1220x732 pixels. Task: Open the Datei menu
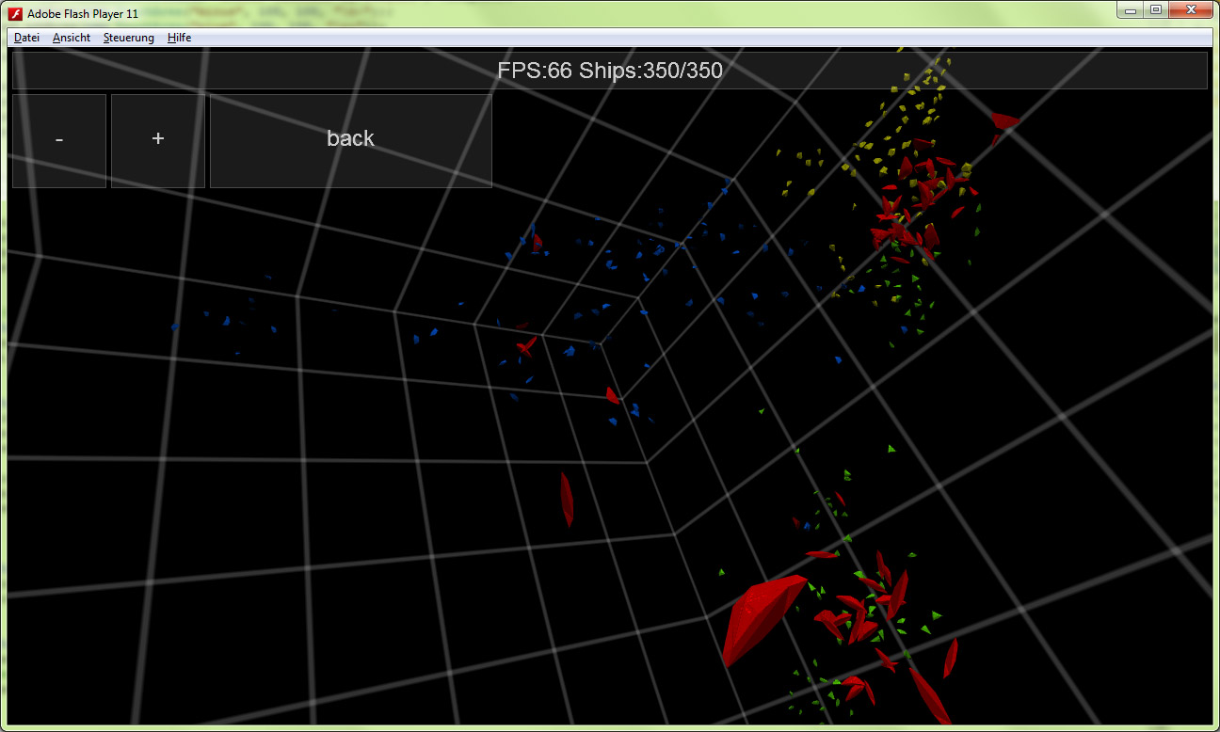tap(26, 38)
